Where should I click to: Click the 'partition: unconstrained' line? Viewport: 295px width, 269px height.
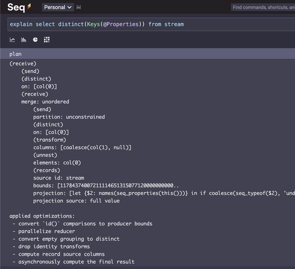pyautogui.click(x=69, y=117)
